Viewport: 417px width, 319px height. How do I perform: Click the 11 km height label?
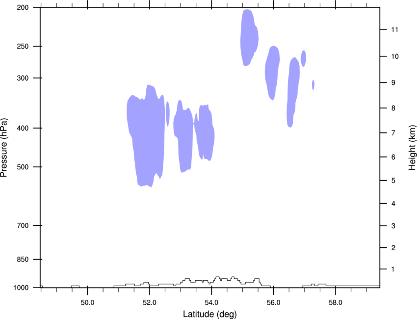point(394,29)
